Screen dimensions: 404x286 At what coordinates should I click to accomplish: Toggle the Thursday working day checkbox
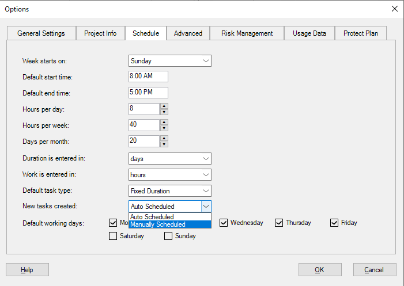[279, 223]
